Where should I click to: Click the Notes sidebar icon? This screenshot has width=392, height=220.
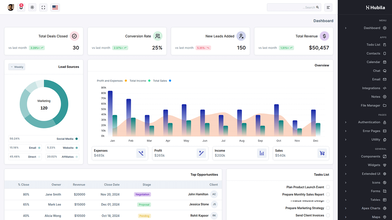pyautogui.click(x=385, y=97)
